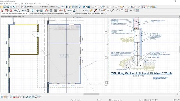Select the X point marker CAD tool
180x101 pixels.
[x=108, y=10]
